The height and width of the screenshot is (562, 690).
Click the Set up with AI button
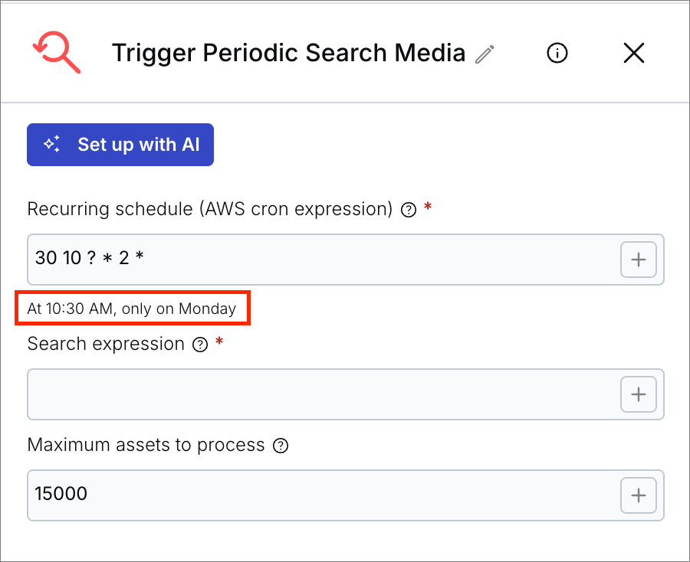[120, 145]
